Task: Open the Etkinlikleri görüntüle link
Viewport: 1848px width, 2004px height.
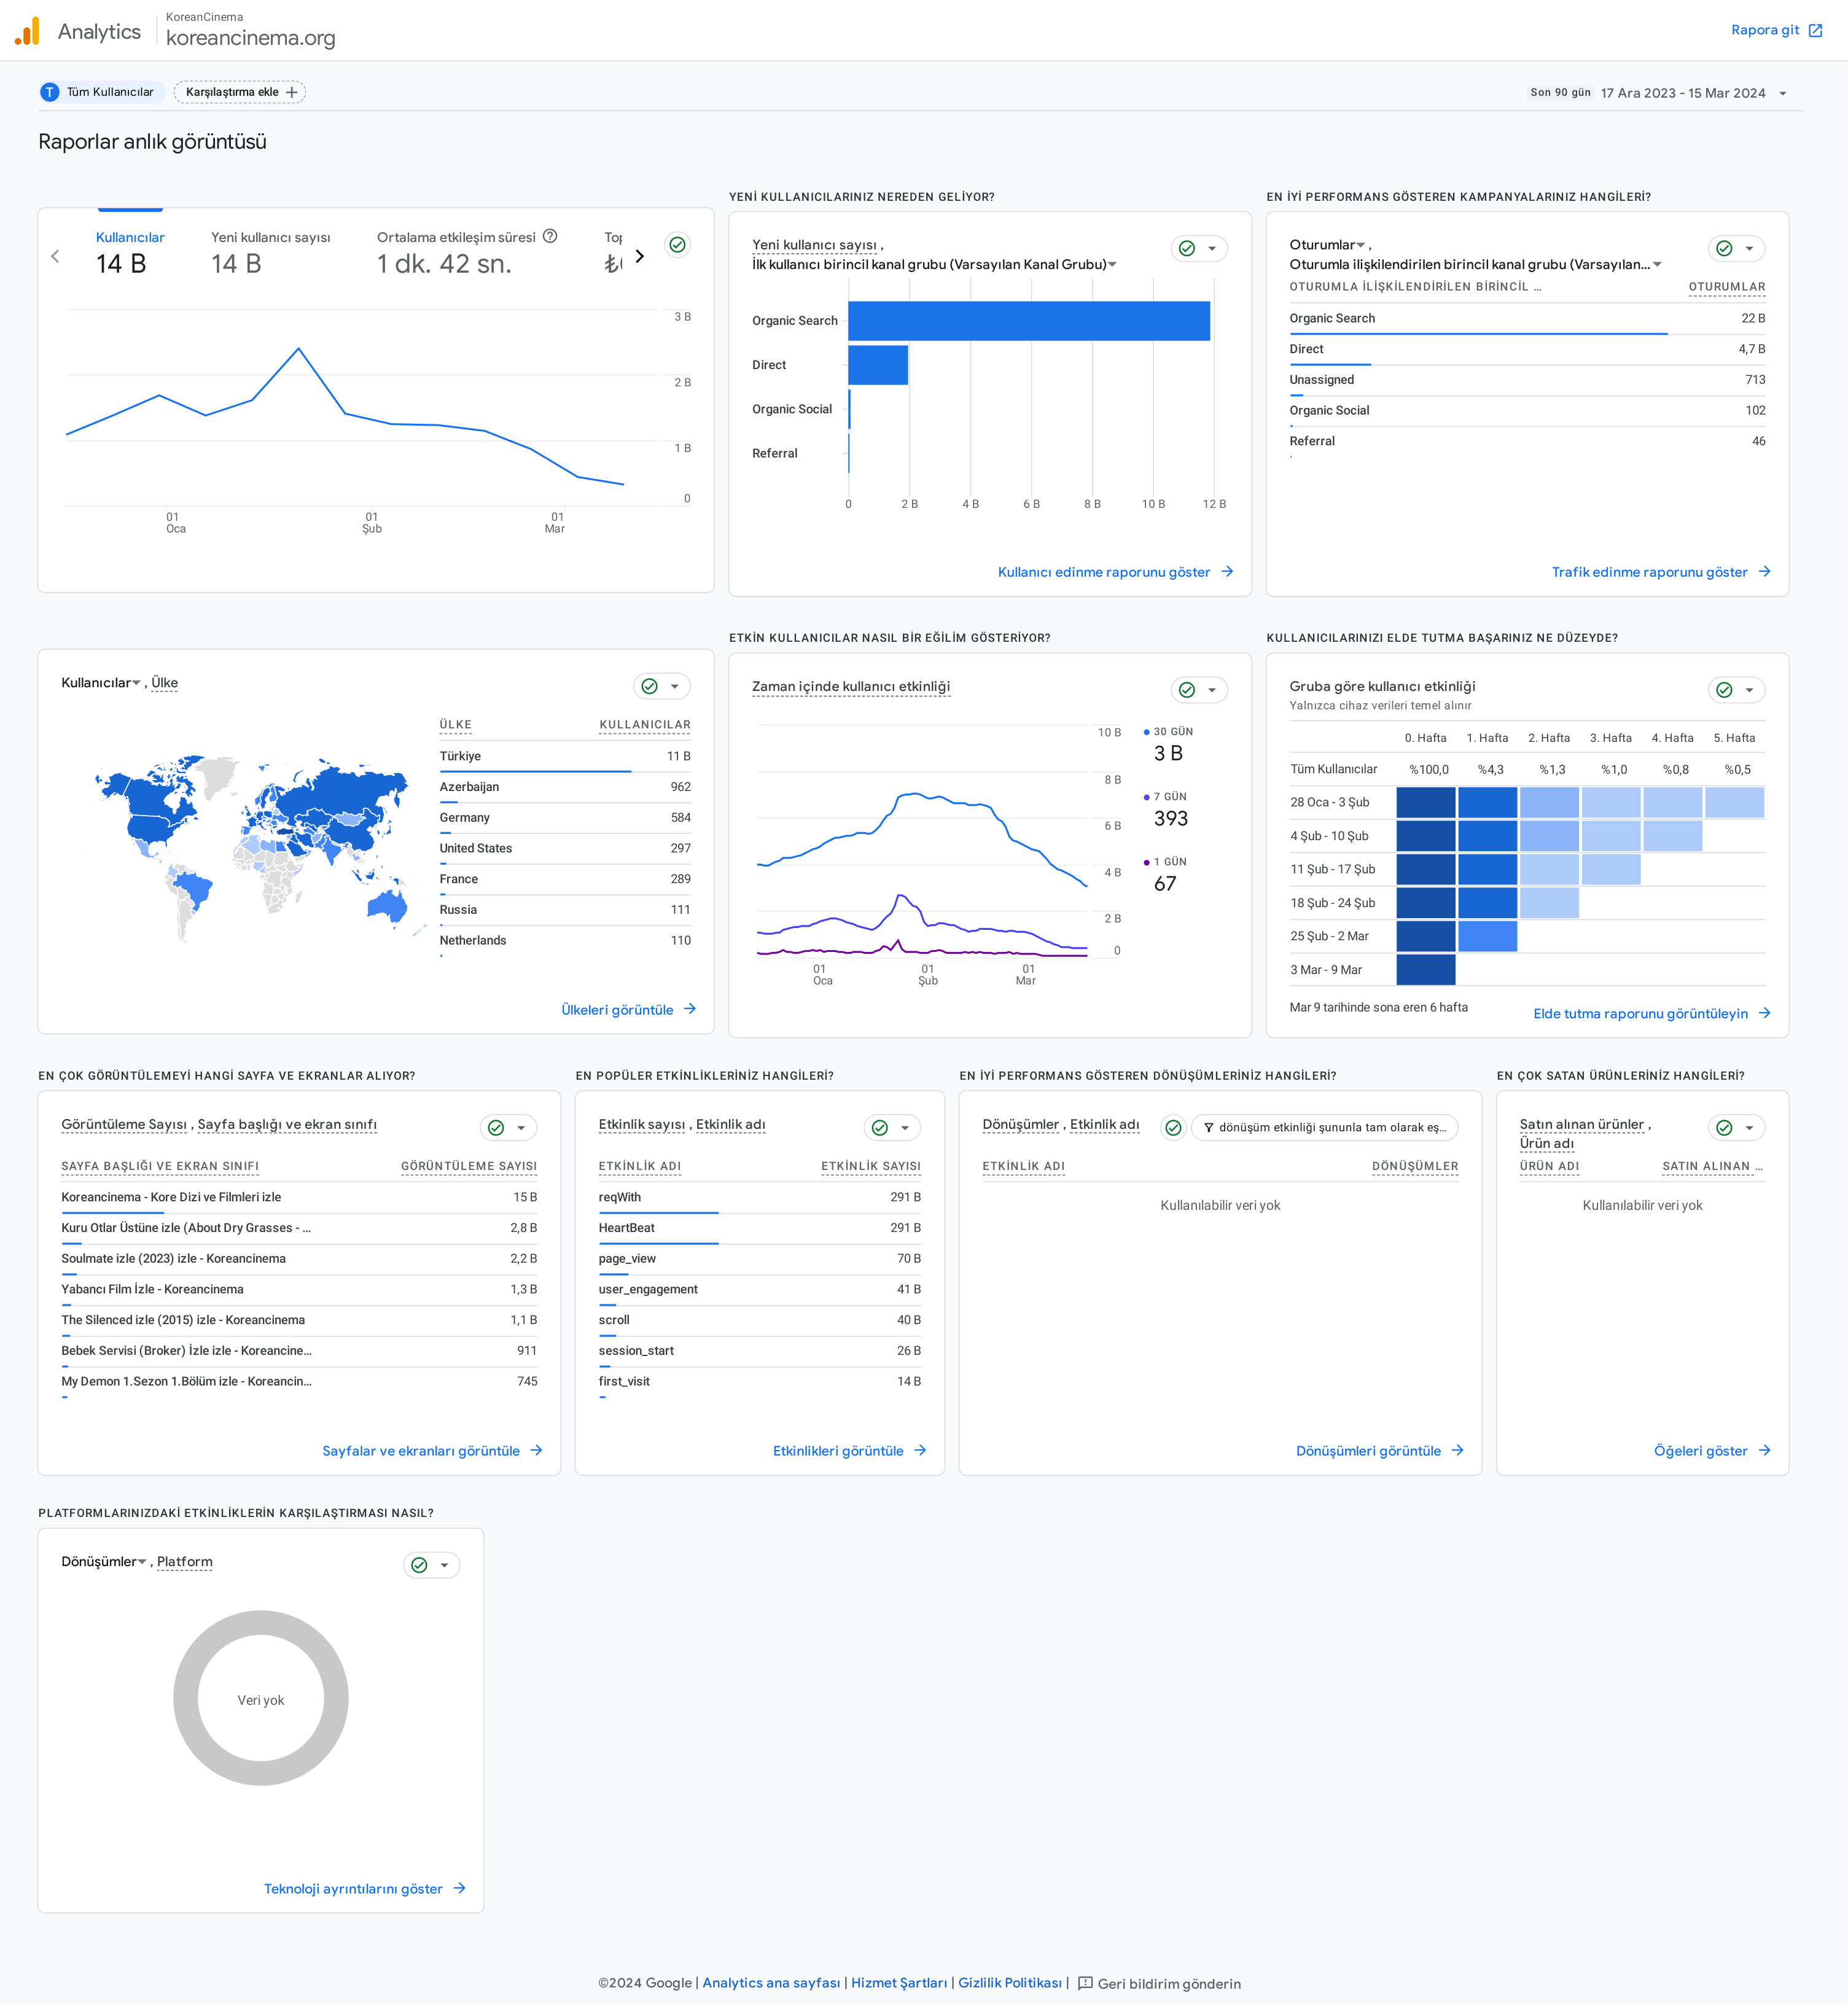Action: (x=849, y=1450)
